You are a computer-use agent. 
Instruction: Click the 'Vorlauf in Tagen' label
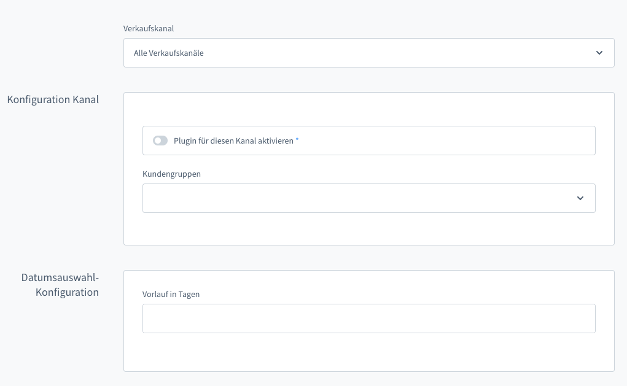click(x=171, y=294)
